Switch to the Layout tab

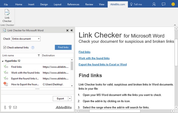[x=58, y=4]
